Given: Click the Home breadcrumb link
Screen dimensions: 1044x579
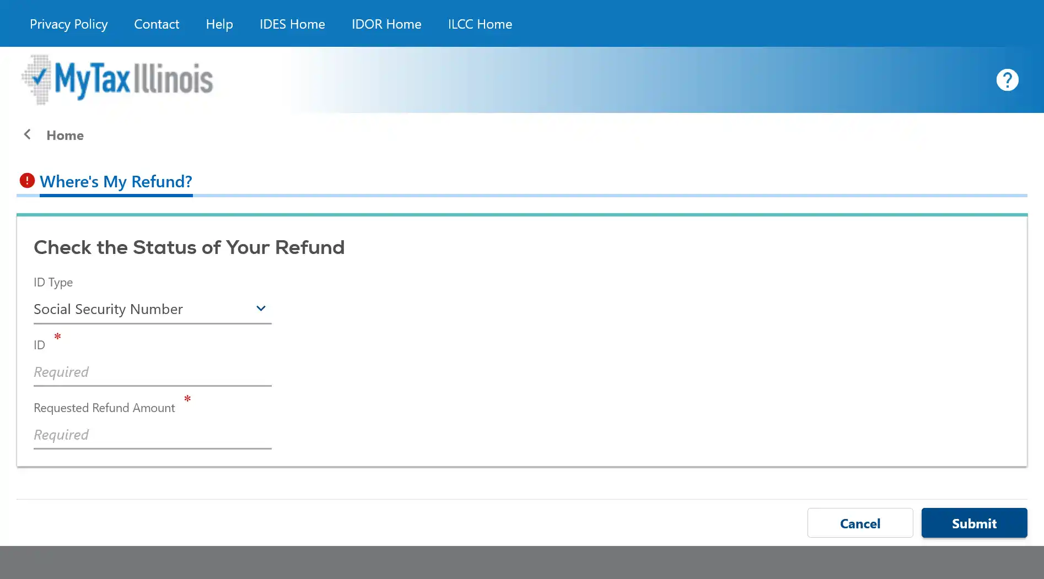Looking at the screenshot, I should [x=65, y=136].
